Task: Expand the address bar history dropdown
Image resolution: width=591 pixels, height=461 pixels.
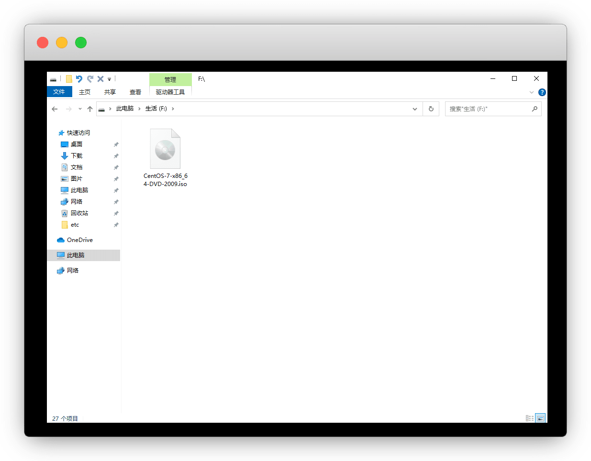Action: click(414, 109)
